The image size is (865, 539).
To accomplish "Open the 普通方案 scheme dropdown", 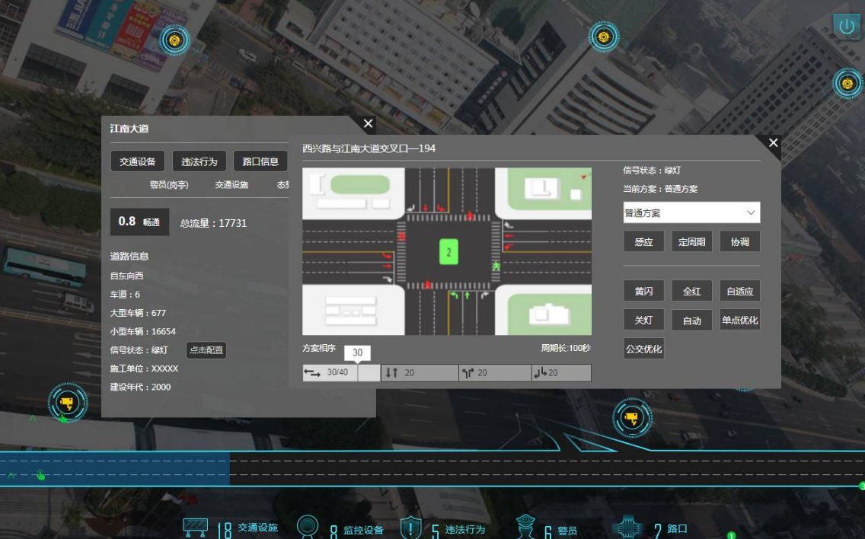I will [x=692, y=212].
